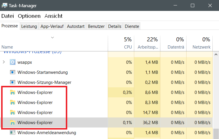Open the Ansicht menu
Screen dimensions: 219x139
(53, 16)
